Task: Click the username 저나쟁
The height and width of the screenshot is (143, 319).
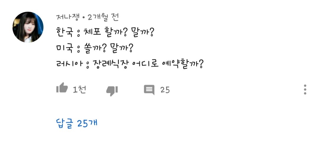Action: (67, 17)
